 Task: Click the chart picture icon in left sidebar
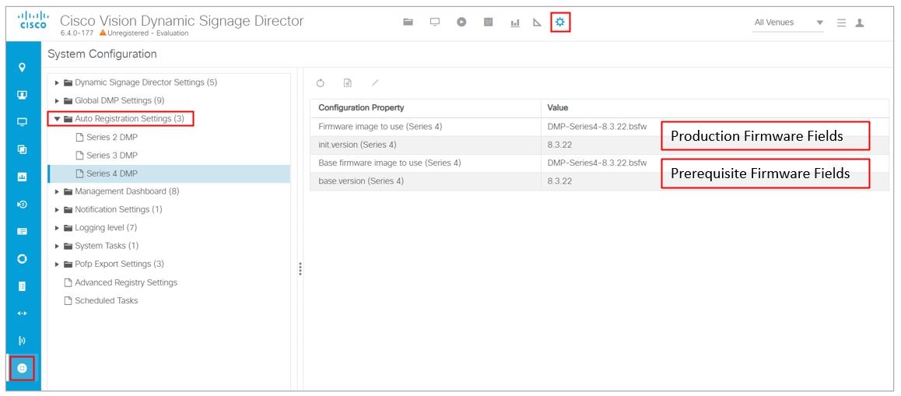tap(23, 177)
